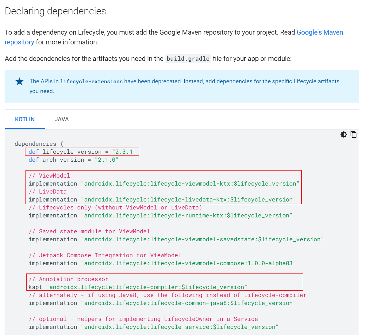
Task: Switch to the KOTLIN tab
Action: coord(25,119)
